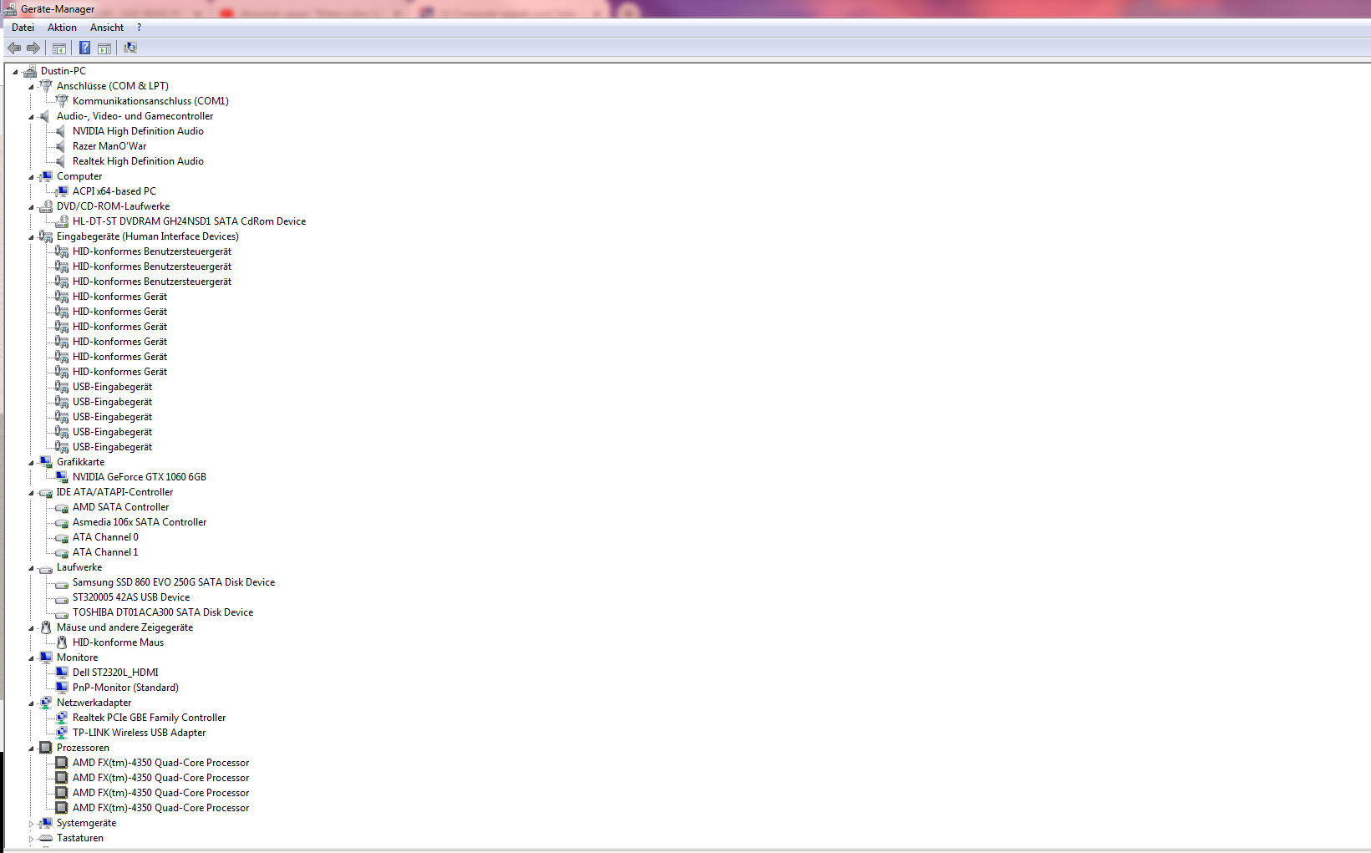The height and width of the screenshot is (853, 1371).
Task: Select the last USB-Eingabegerät entry
Action: pos(112,447)
